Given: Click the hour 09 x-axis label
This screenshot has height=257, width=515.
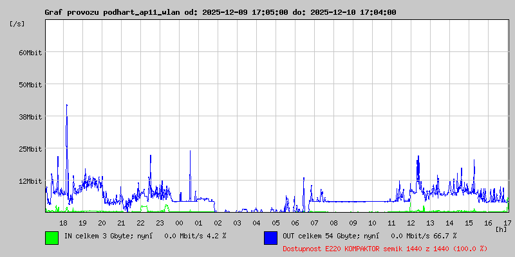Looking at the screenshot, I should 353,223.
